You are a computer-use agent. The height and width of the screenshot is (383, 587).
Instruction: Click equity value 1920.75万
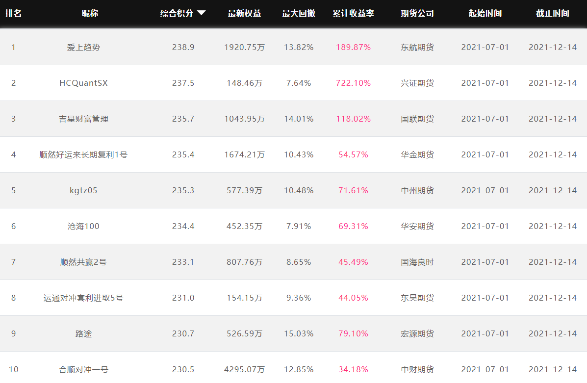click(x=244, y=47)
